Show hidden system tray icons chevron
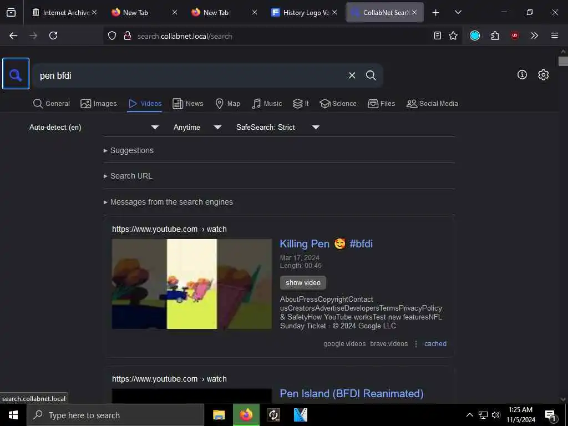 click(x=469, y=415)
